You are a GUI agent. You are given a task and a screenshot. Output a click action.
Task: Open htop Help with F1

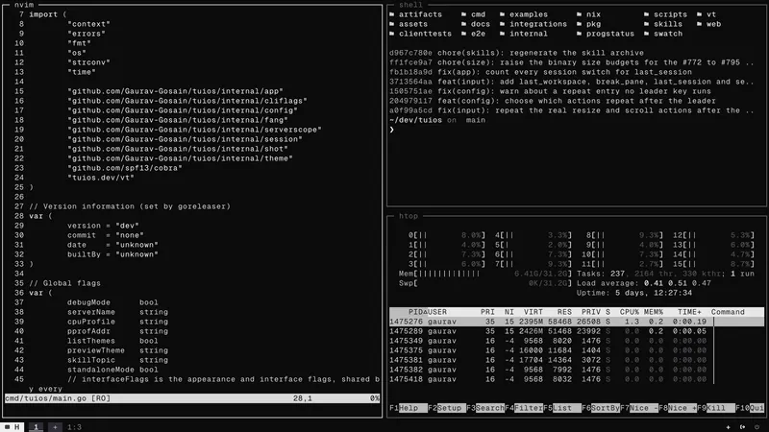click(408, 408)
